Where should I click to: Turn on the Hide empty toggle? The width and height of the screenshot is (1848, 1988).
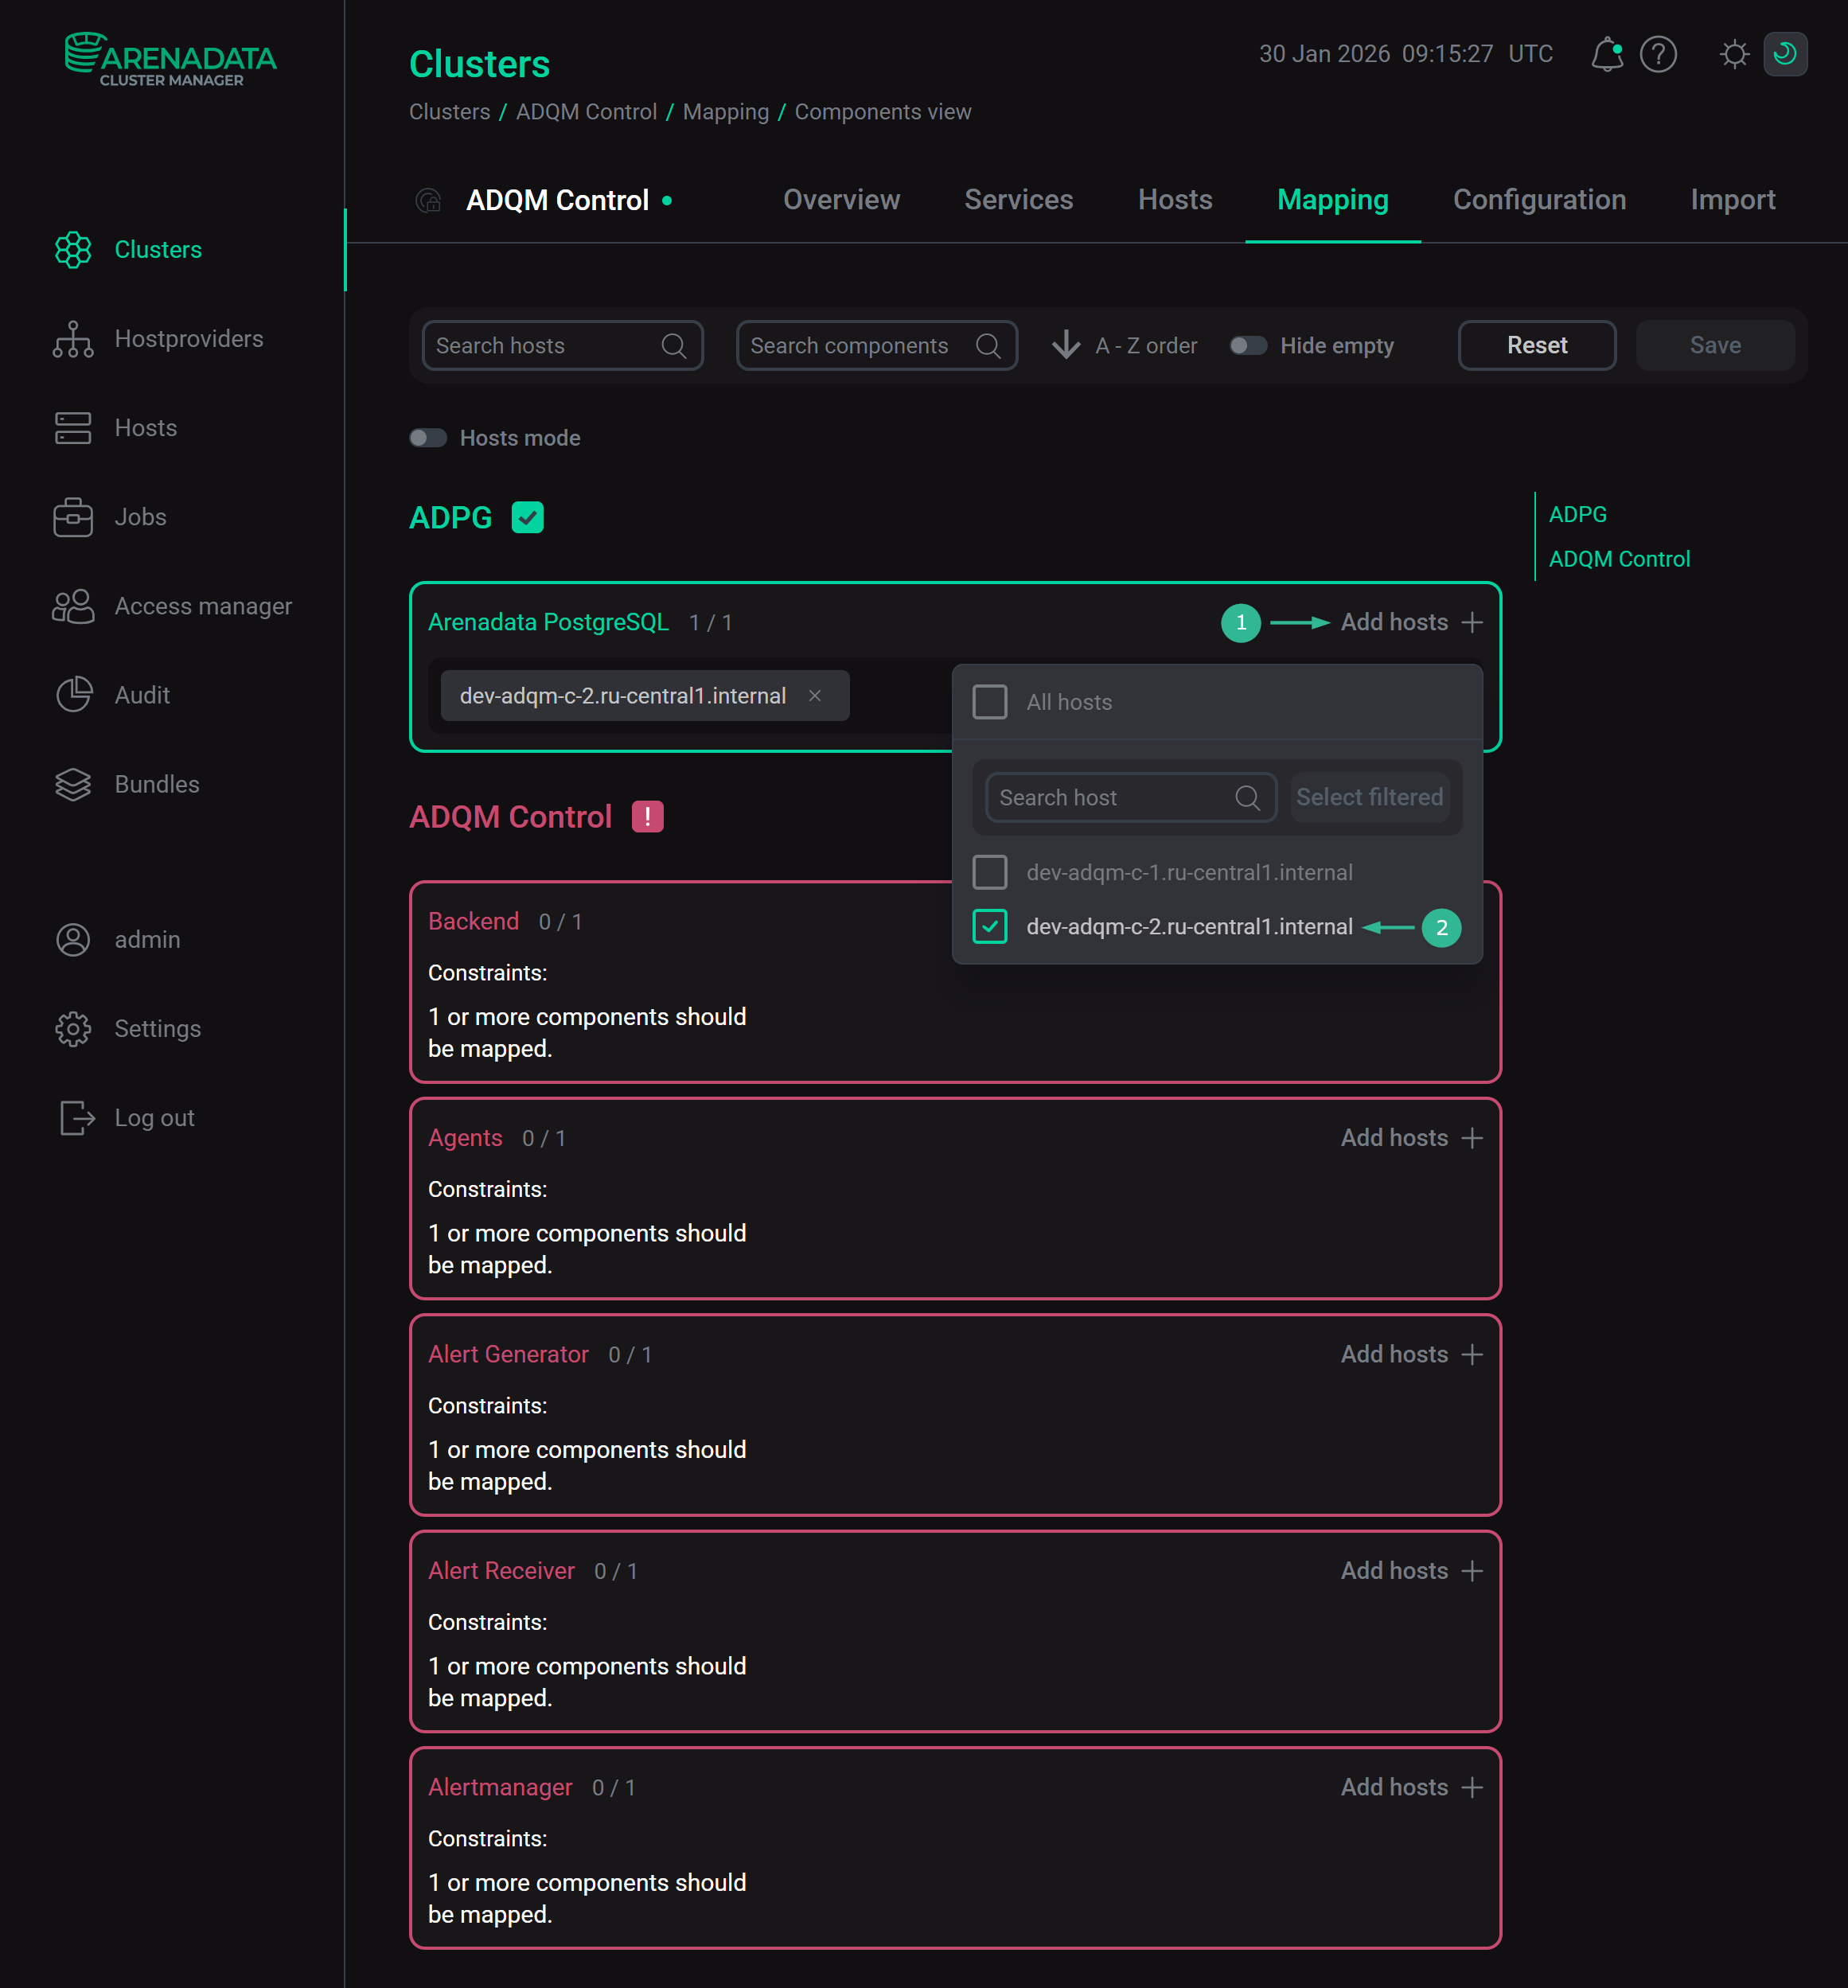click(1247, 345)
